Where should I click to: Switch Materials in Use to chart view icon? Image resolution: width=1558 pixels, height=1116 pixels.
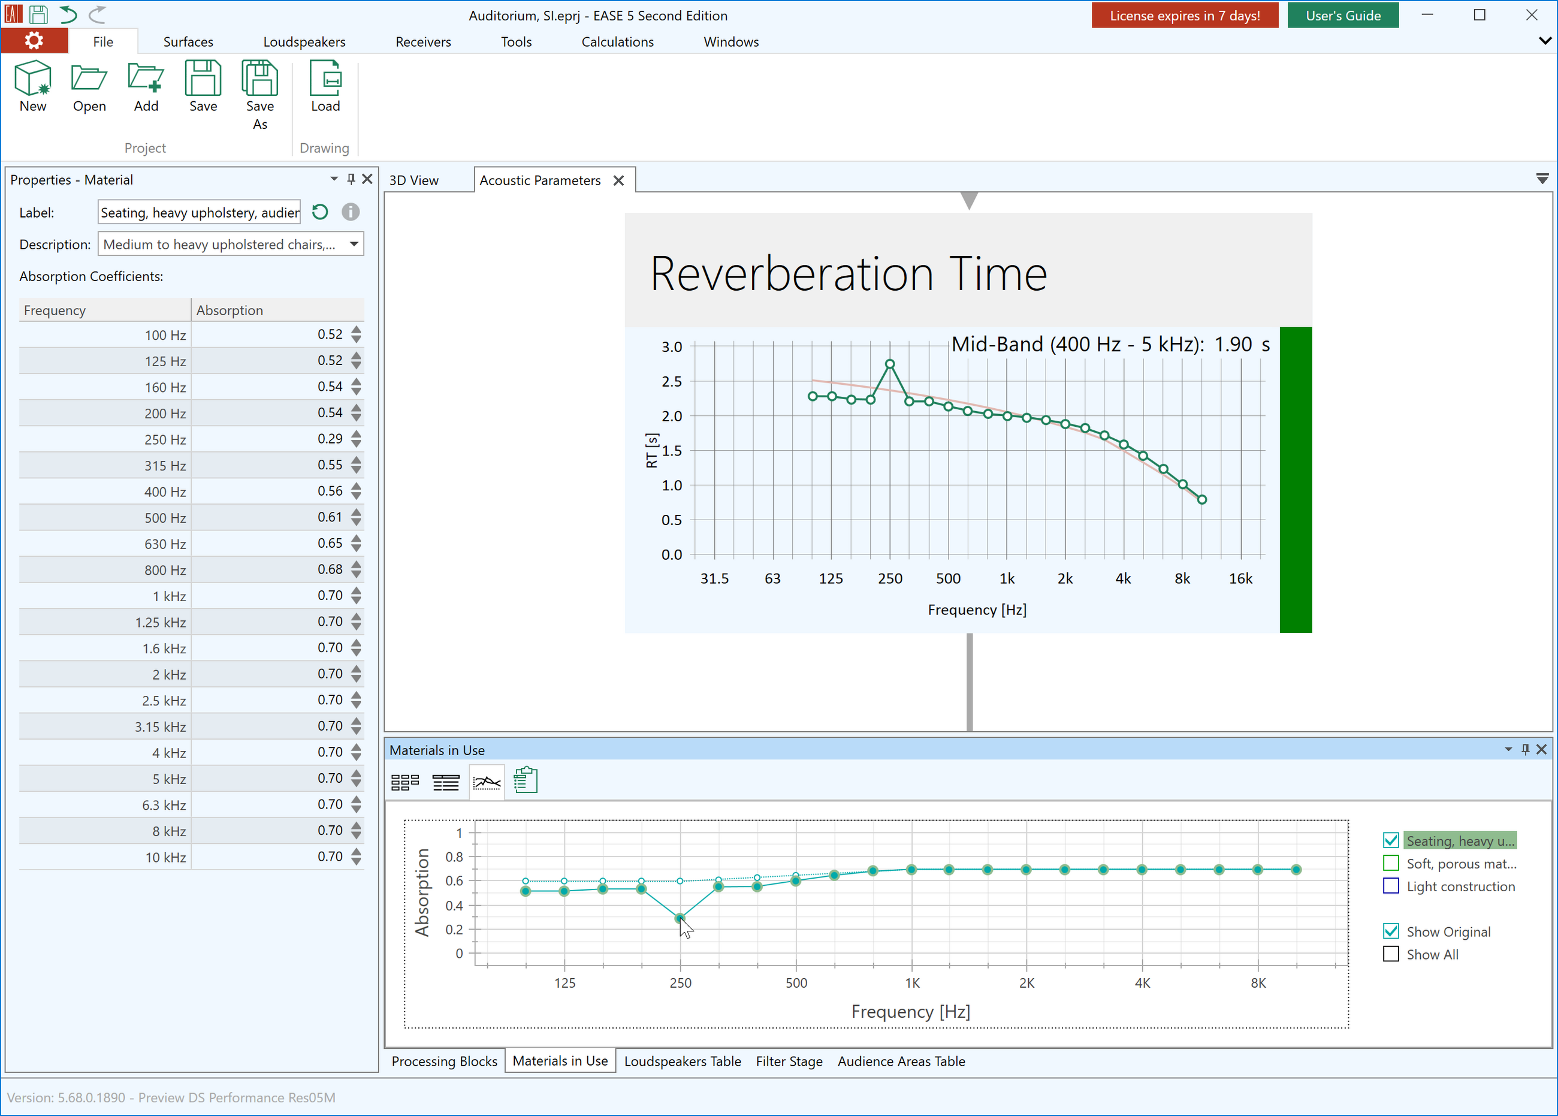point(487,782)
